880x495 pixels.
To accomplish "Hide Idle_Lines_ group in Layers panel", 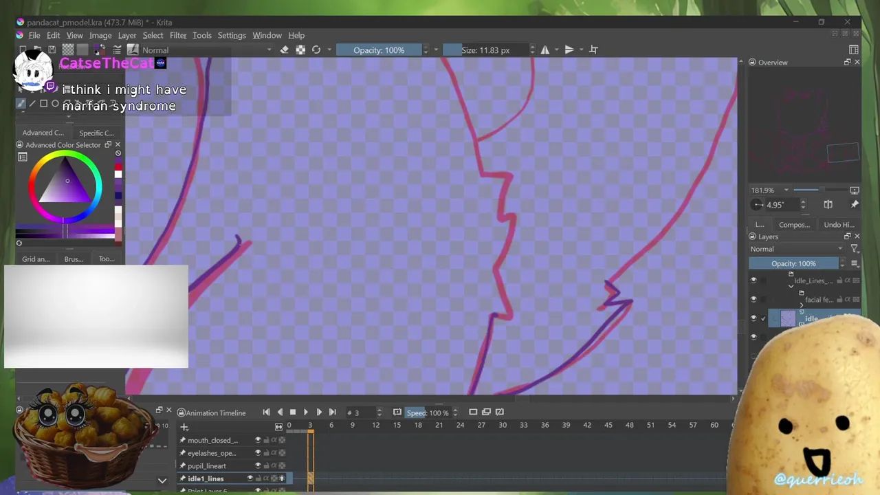I will click(753, 280).
